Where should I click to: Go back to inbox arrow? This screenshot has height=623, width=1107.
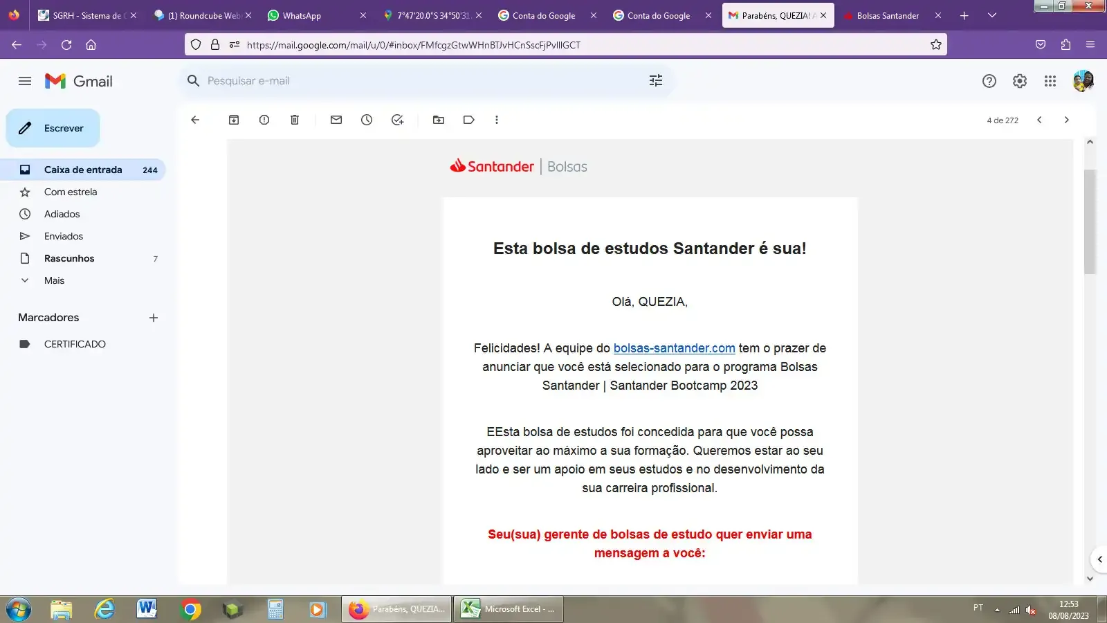pos(195,120)
